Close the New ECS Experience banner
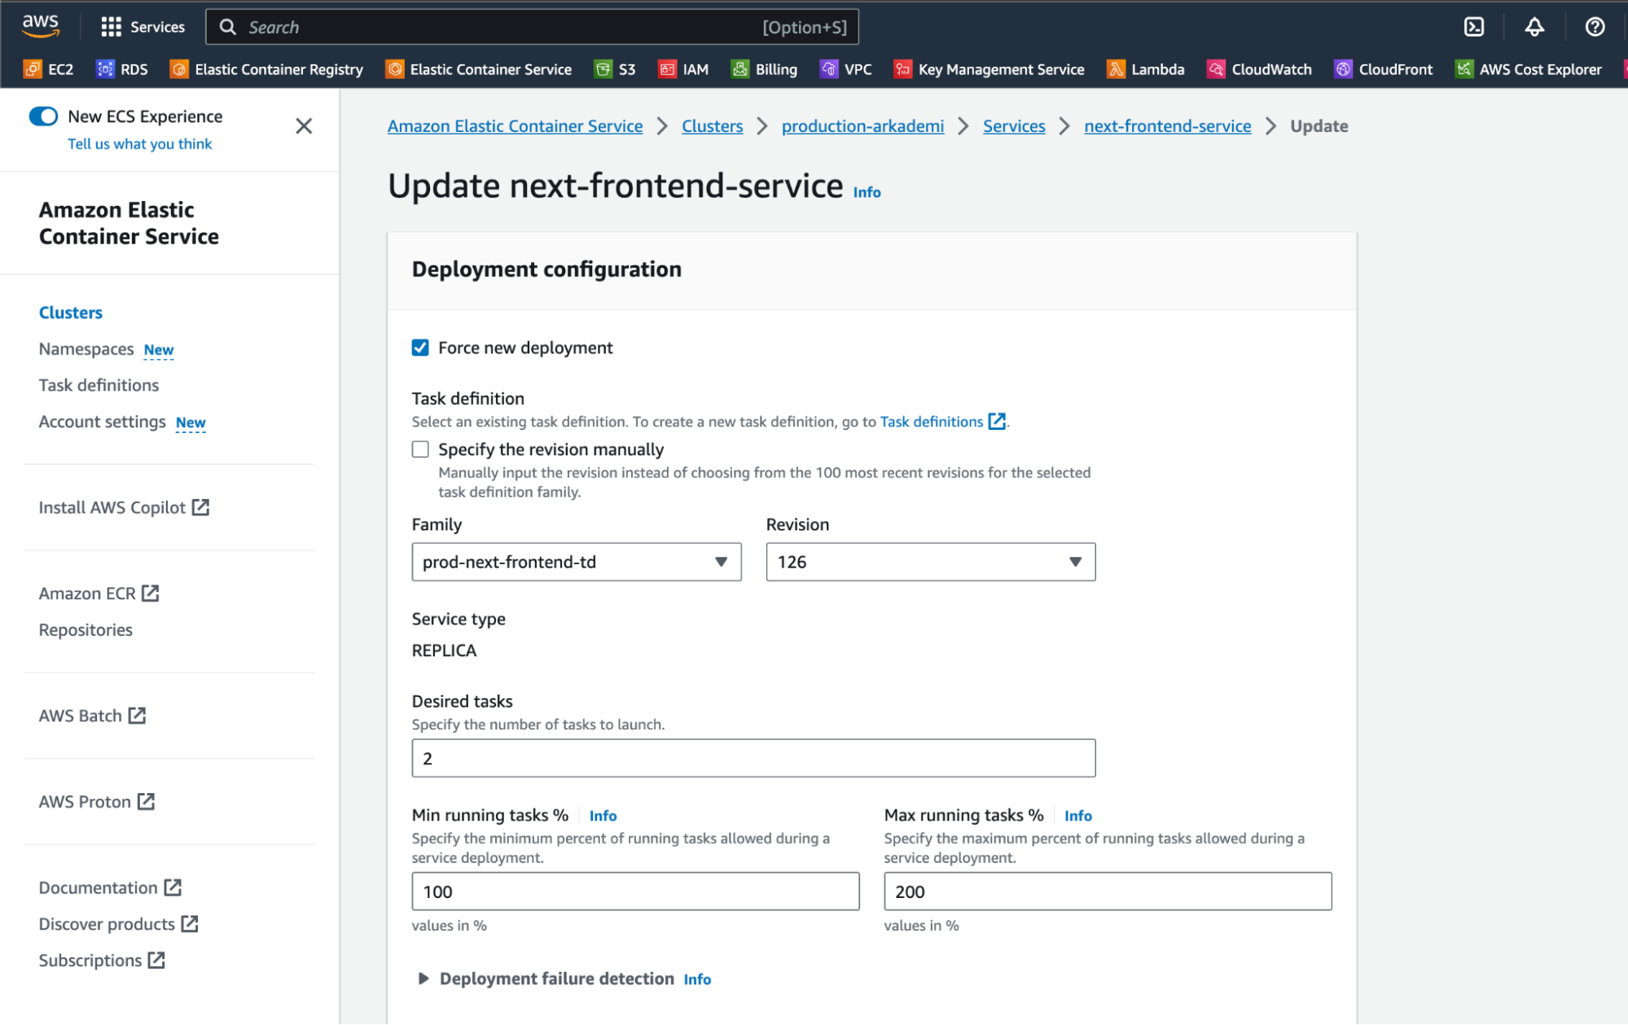The width and height of the screenshot is (1628, 1025). pyautogui.click(x=304, y=126)
